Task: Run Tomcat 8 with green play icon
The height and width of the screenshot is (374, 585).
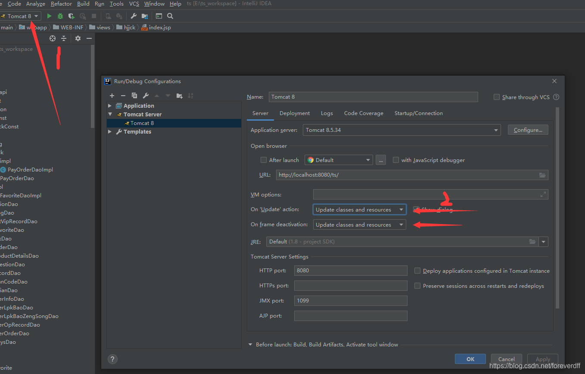Action: coord(49,16)
